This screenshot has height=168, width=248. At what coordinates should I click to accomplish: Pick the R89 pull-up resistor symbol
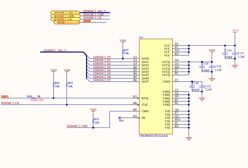[67, 85]
